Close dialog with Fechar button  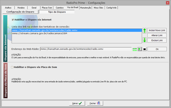(x=95, y=103)
